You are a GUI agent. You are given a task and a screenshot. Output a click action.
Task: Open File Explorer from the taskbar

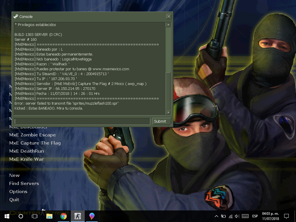(49, 216)
